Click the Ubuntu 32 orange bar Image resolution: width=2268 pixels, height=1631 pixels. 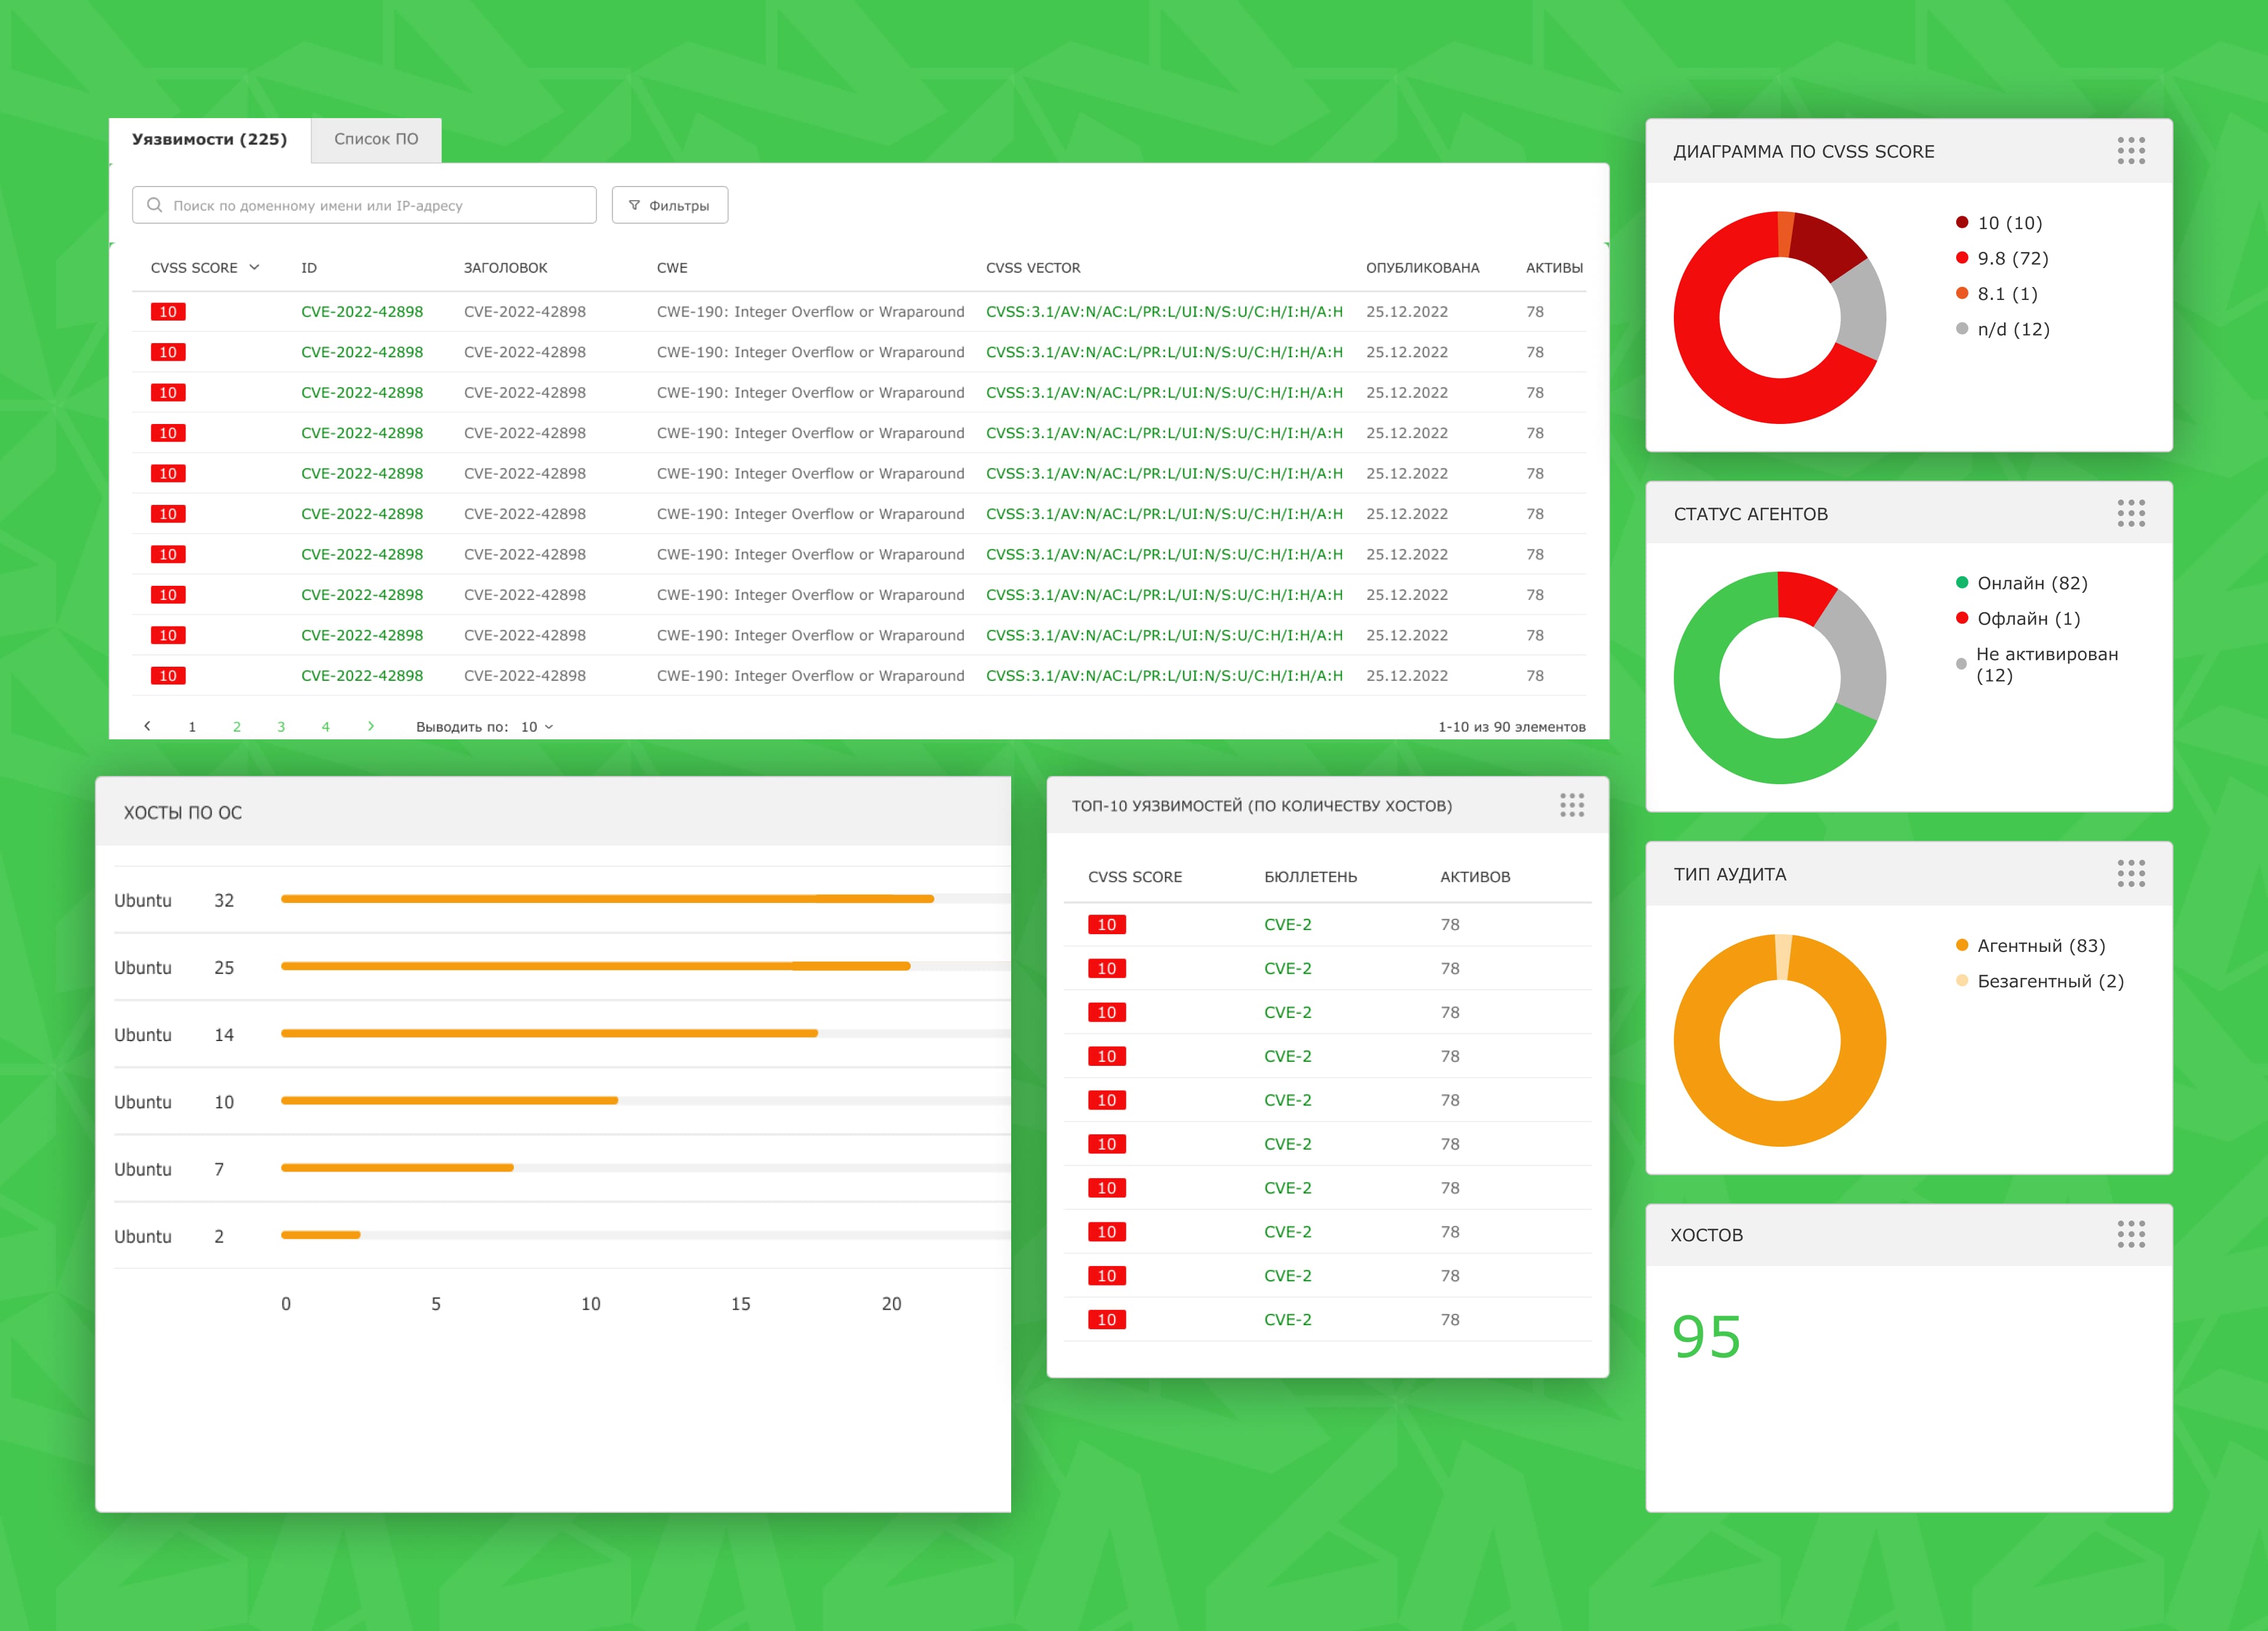pyautogui.click(x=607, y=899)
